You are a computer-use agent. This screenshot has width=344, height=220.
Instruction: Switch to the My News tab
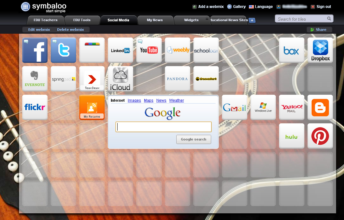pos(155,20)
